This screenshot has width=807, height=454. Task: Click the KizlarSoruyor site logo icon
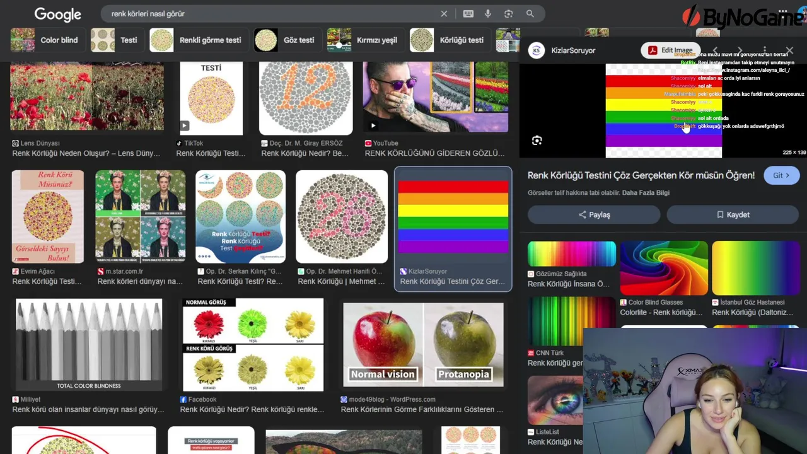tap(537, 50)
